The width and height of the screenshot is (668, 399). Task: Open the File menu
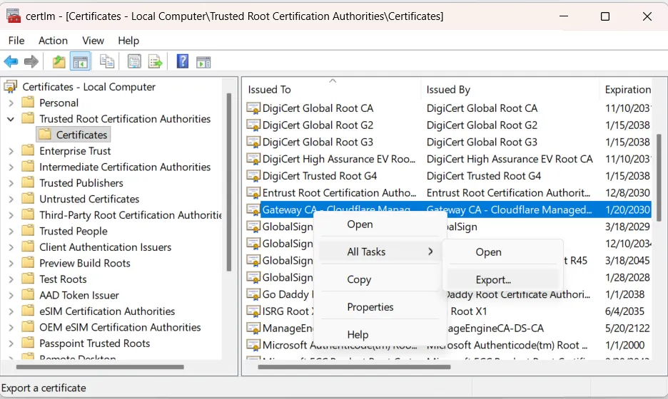coord(16,41)
